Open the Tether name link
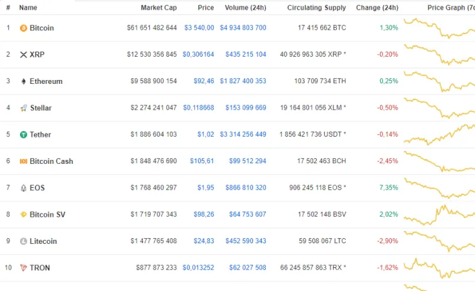Screen dimensions: 475x291 40,135
